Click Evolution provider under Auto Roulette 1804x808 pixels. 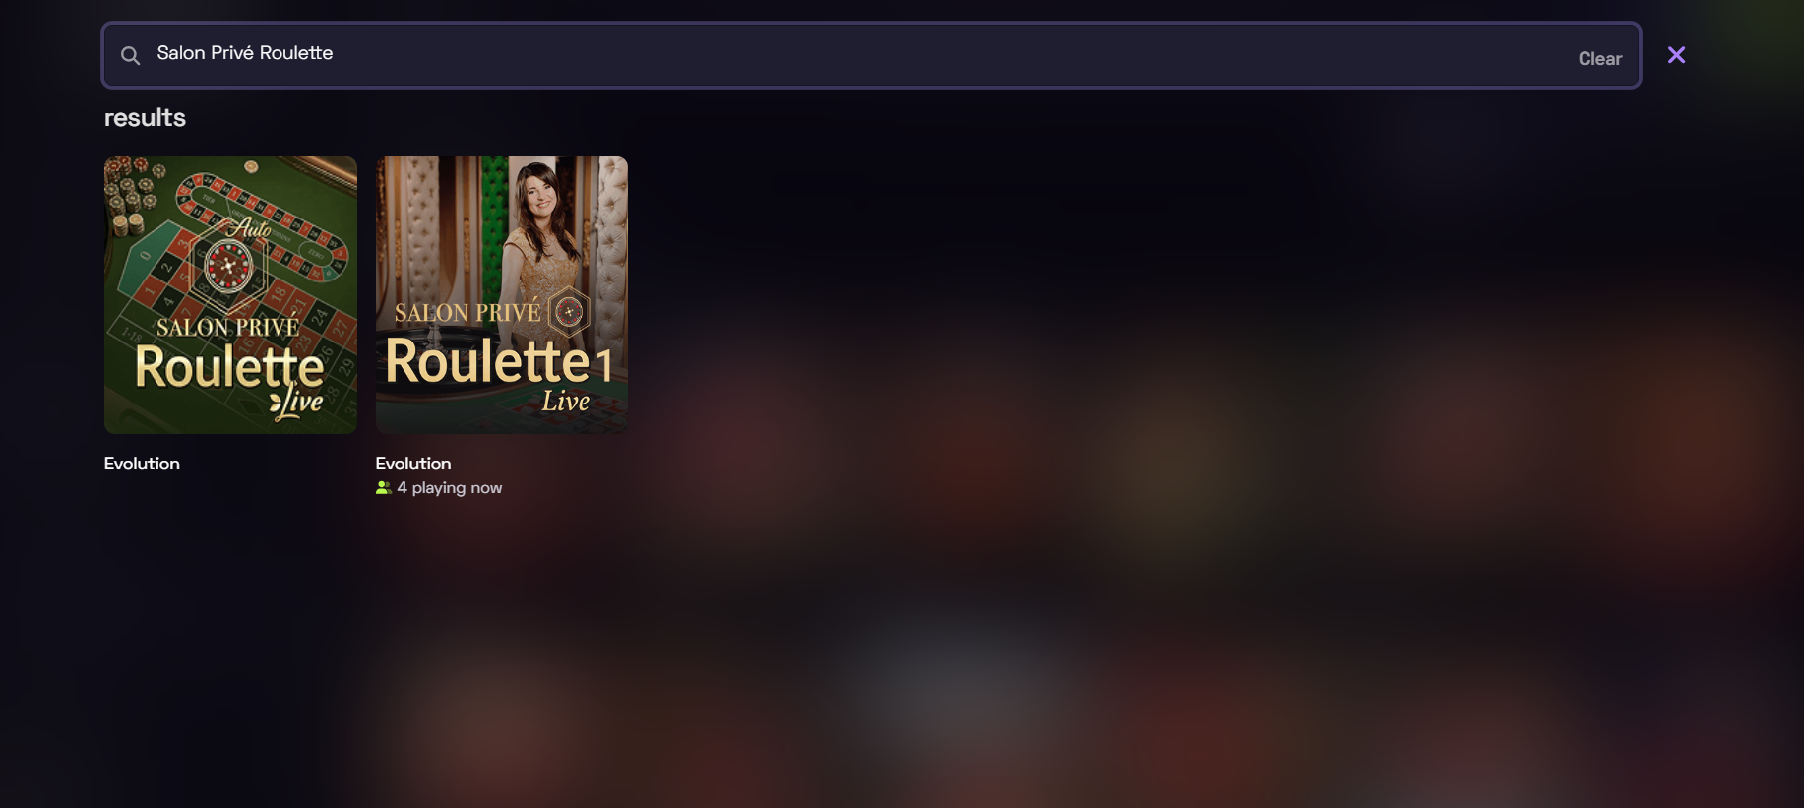[x=142, y=464]
